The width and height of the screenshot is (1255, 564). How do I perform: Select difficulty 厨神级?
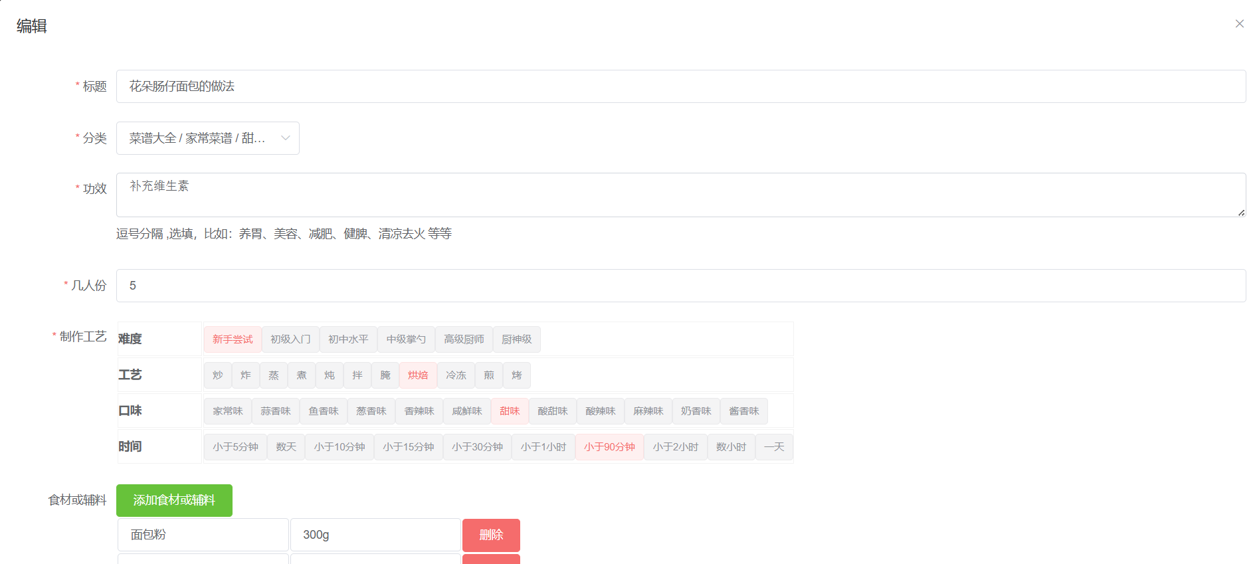point(516,339)
